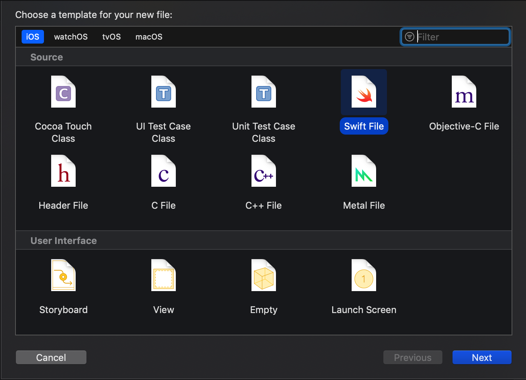Click the Previous button
526x380 pixels.
413,357
